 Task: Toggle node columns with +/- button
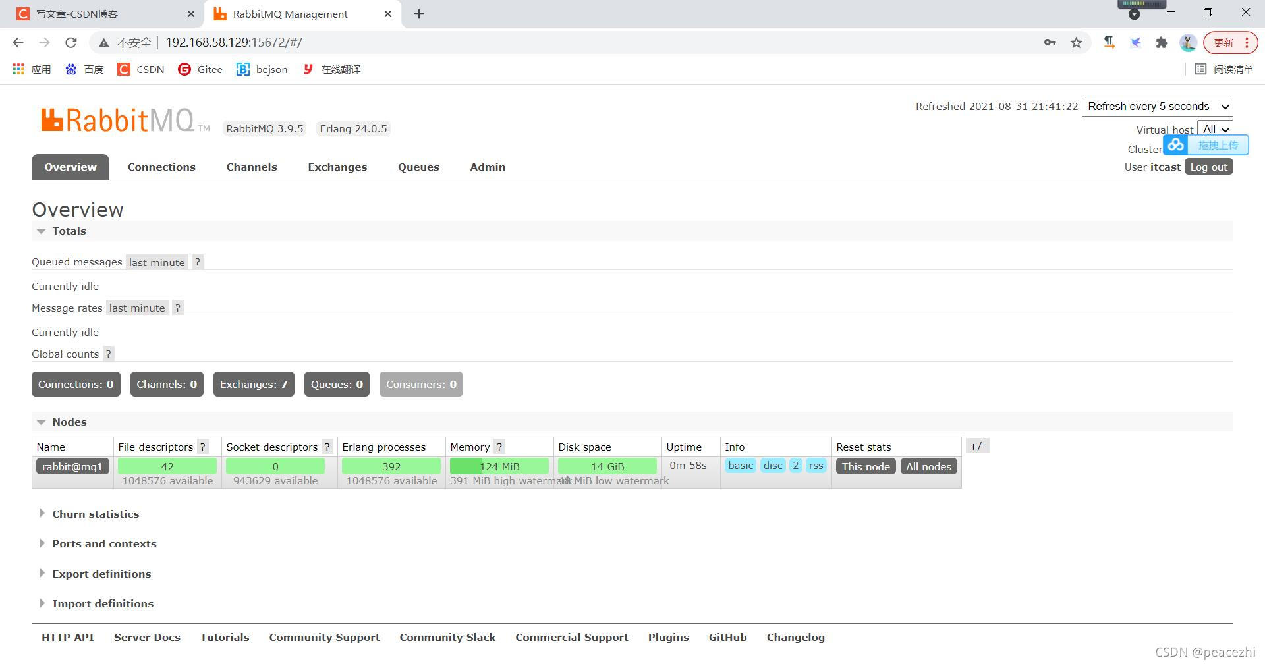[x=978, y=446]
